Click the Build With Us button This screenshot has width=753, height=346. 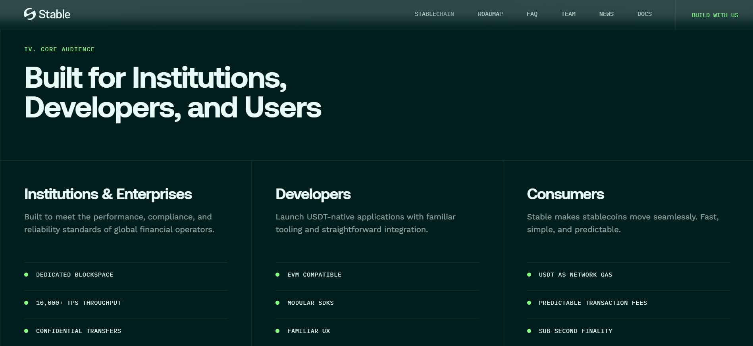(x=714, y=15)
